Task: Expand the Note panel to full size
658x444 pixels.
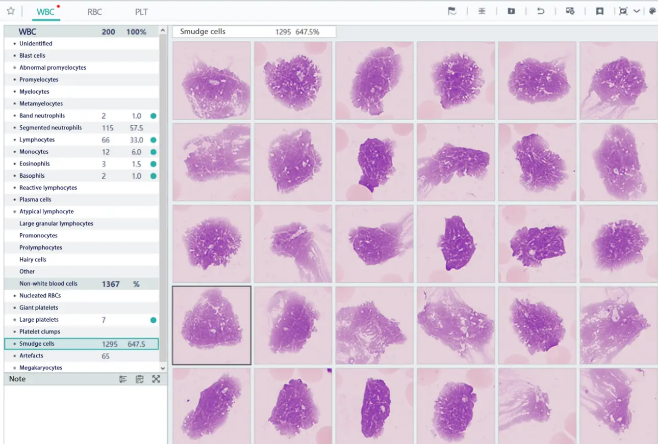Action: [x=156, y=379]
